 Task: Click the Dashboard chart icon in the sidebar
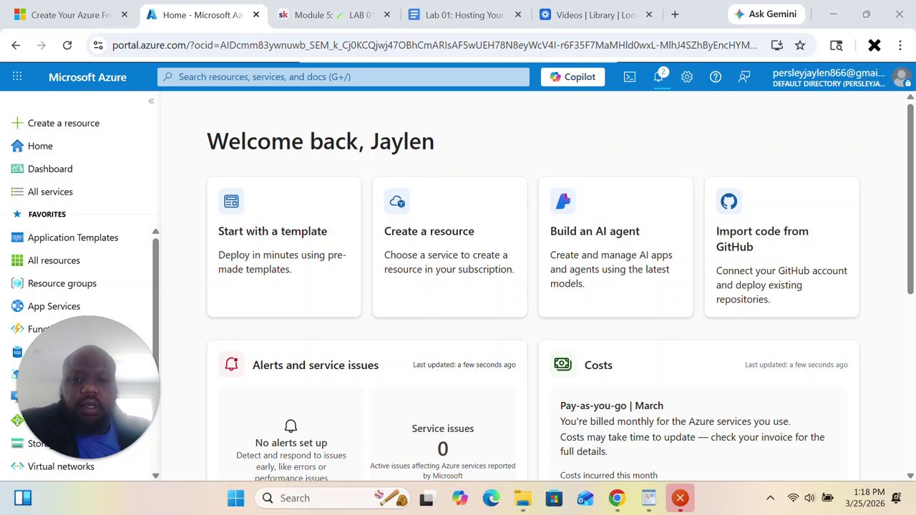tap(17, 169)
